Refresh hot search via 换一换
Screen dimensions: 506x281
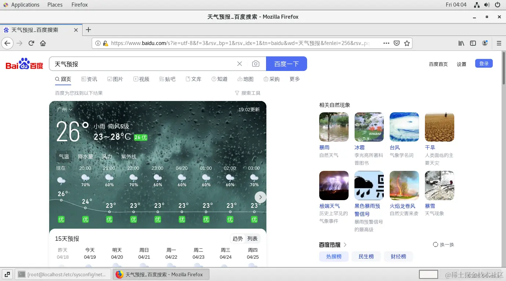point(443,244)
